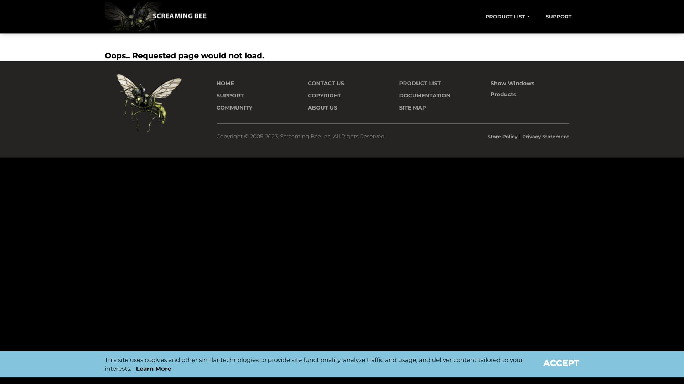Go to the Home footer link
This screenshot has width=684, height=384.
tap(225, 84)
